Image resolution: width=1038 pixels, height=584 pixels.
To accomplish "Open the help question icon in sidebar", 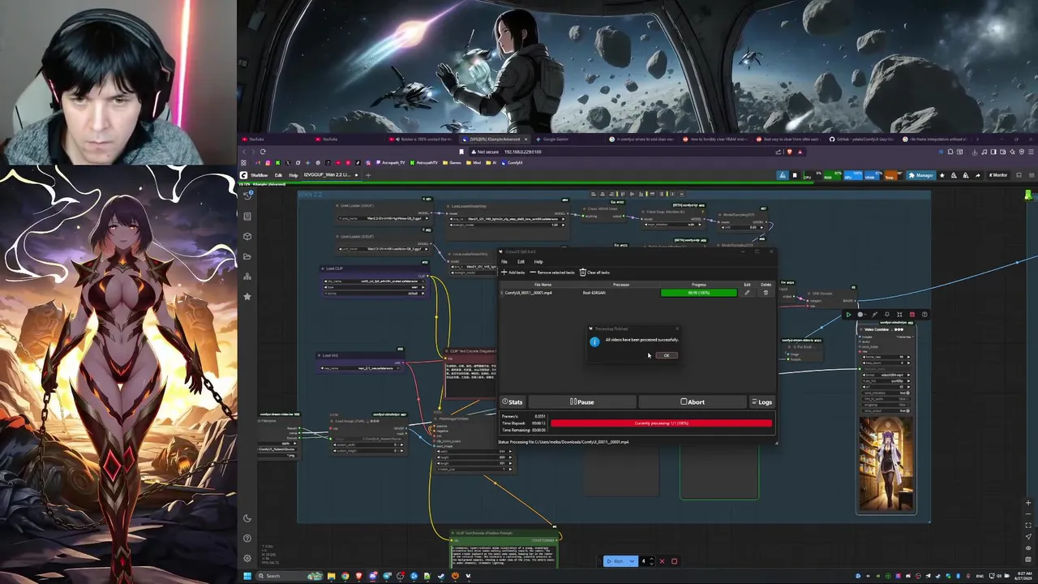I will pyautogui.click(x=247, y=538).
